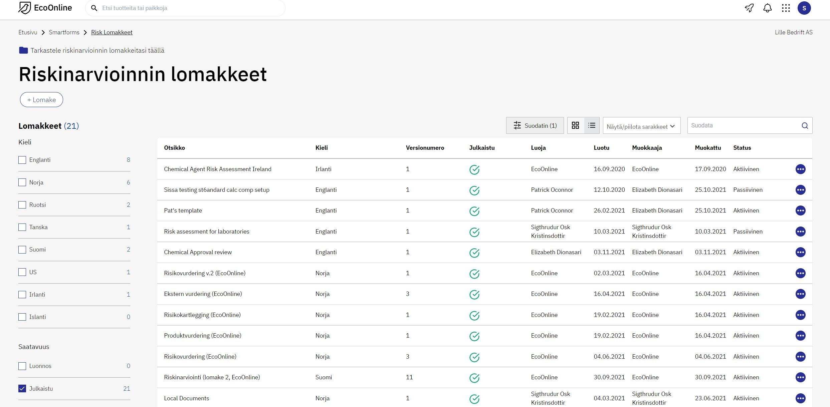
Task: Sort by Muokattu column header
Action: (x=708, y=148)
